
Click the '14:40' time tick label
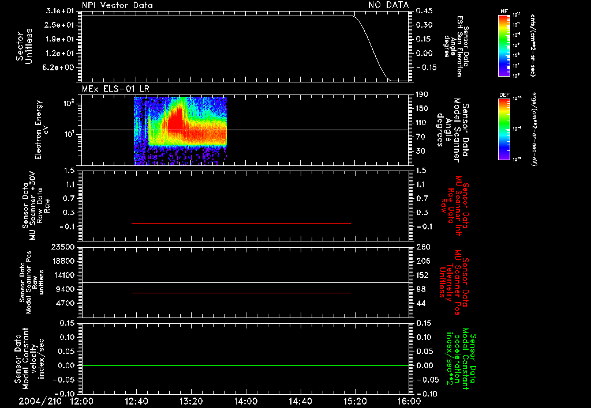pyautogui.click(x=300, y=401)
